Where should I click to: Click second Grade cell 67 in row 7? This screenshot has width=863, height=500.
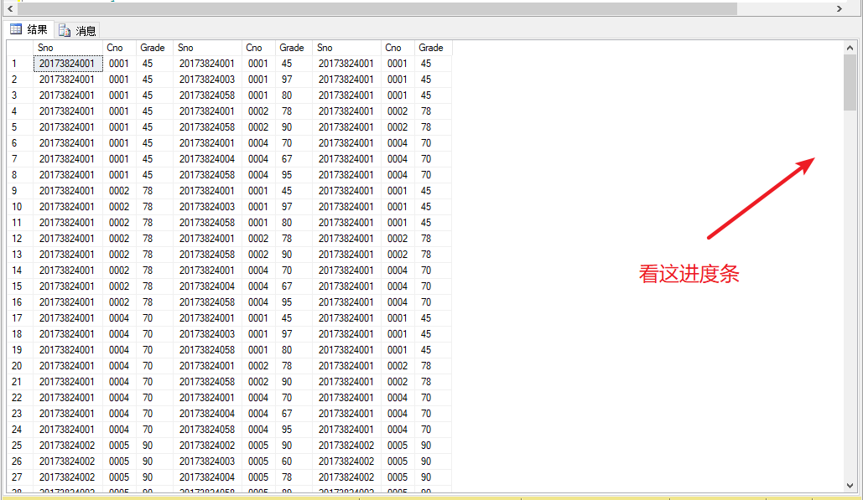click(x=294, y=159)
